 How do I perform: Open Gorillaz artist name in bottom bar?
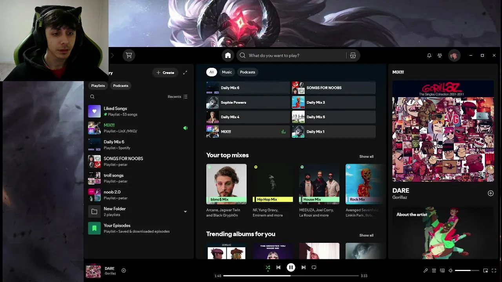[x=110, y=273]
